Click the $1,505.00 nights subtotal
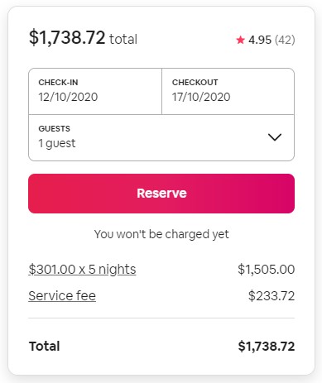The width and height of the screenshot is (322, 383). (267, 270)
